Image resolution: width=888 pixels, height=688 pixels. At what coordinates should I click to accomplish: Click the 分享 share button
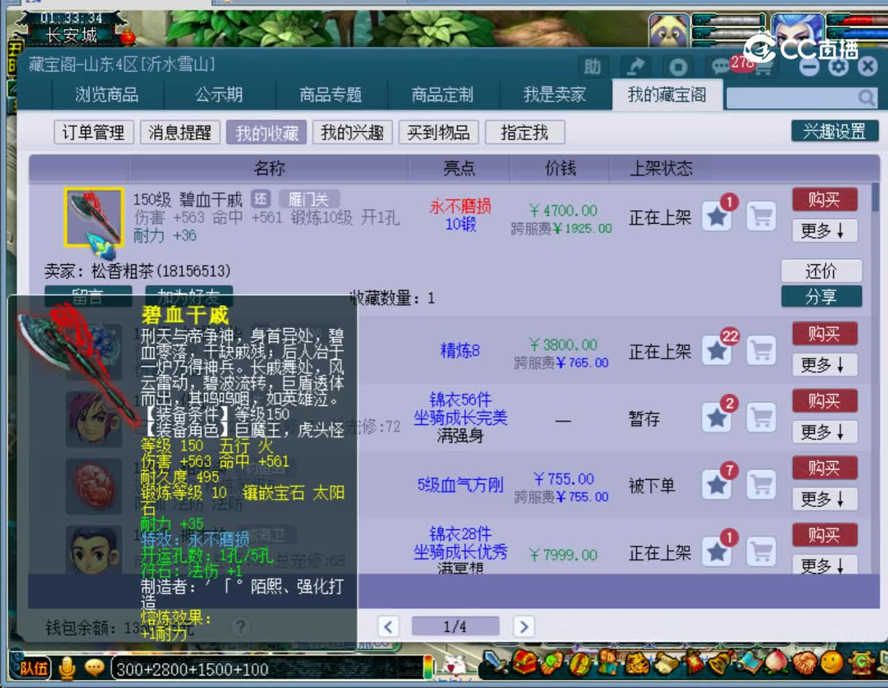pyautogui.click(x=821, y=297)
